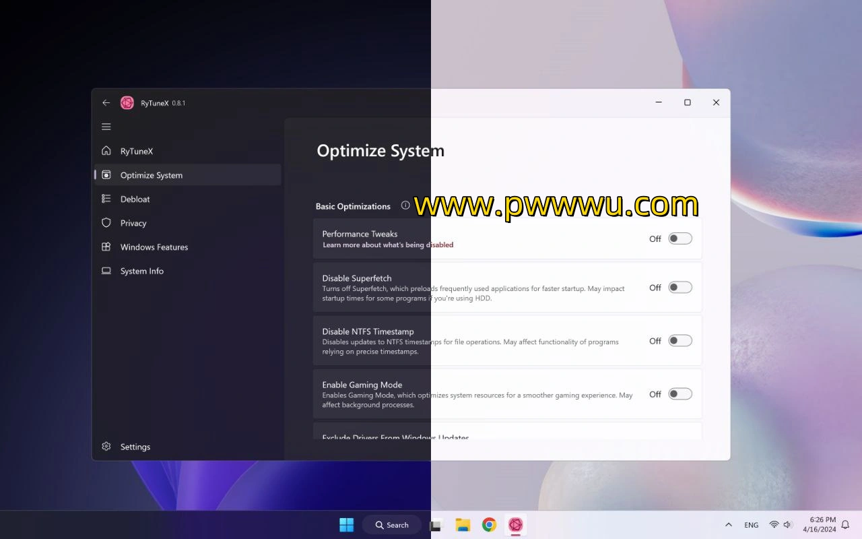The image size is (862, 539).
Task: Click the Disable Superfetch title
Action: coord(357,278)
